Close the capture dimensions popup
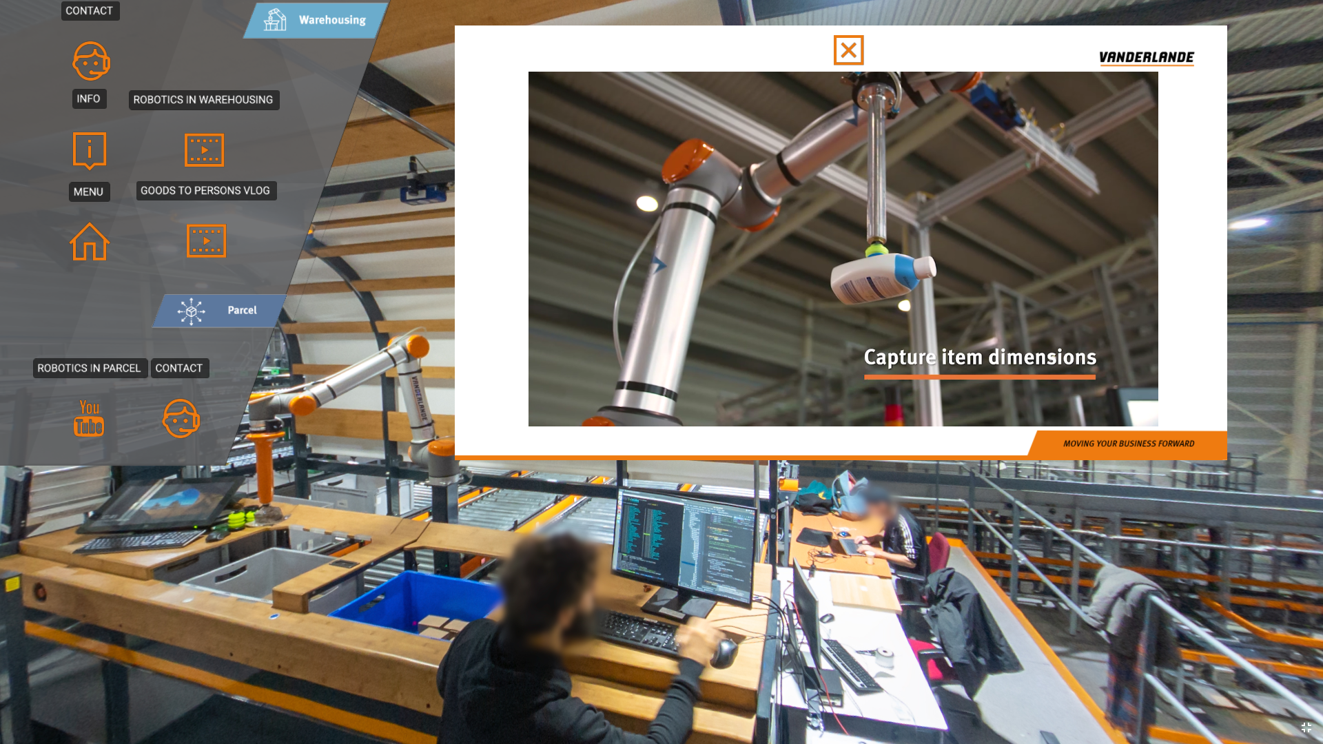 [x=848, y=51]
